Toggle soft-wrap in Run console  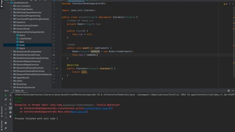[x=10, y=104]
